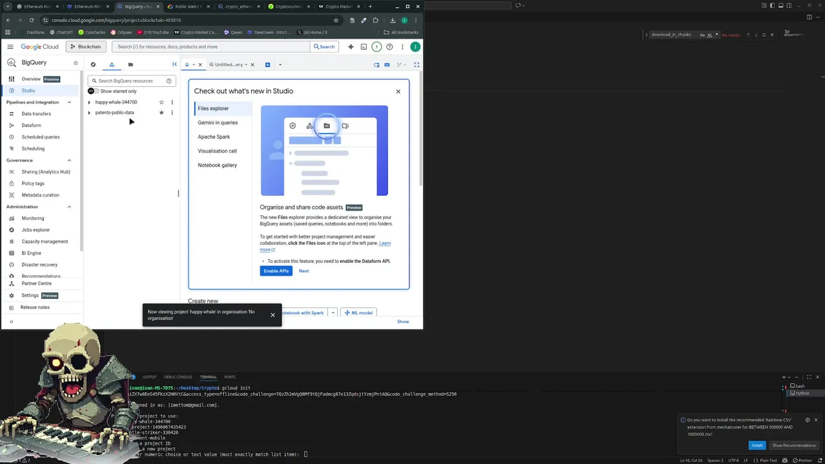Viewport: 825px width, 464px height.
Task: Star the happy-whale-344700 project
Action: click(x=161, y=102)
